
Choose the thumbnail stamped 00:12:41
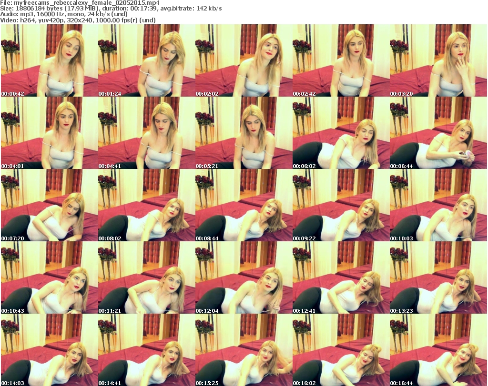(341, 277)
